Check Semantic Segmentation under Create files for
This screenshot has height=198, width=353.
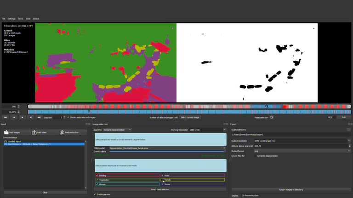click(x=255, y=156)
